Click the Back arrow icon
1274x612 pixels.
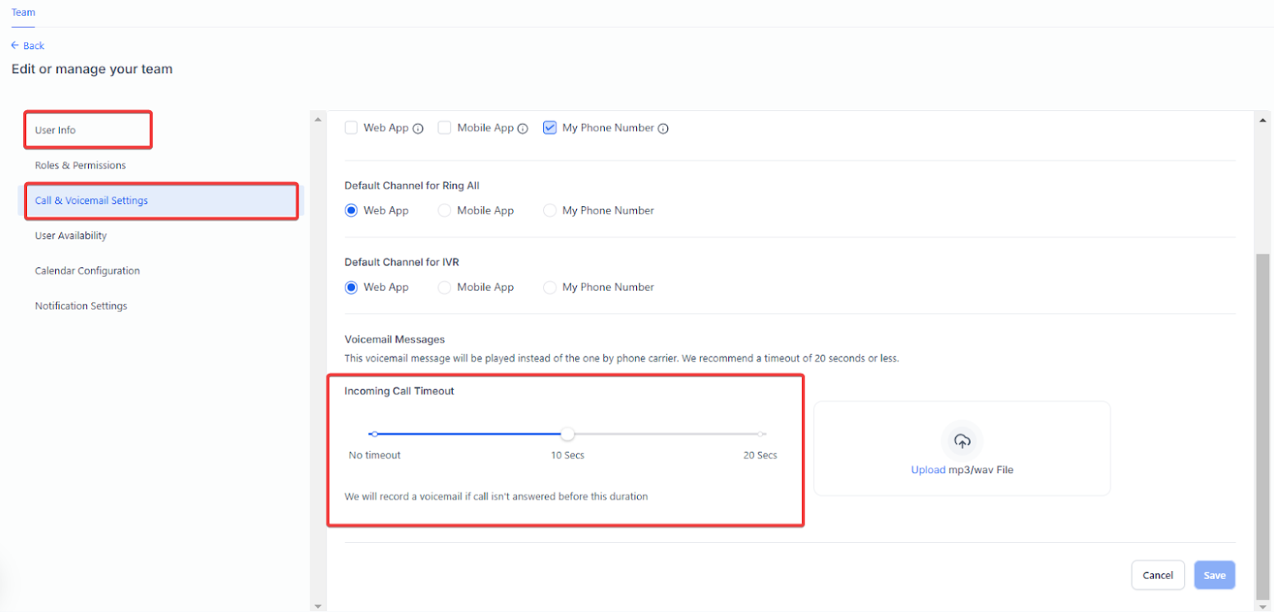(x=15, y=45)
